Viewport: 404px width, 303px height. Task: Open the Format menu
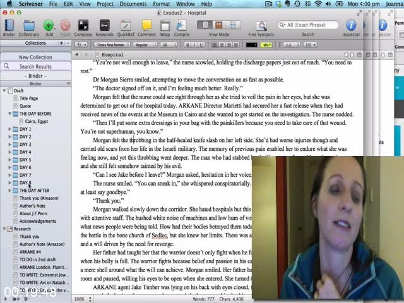[162, 4]
